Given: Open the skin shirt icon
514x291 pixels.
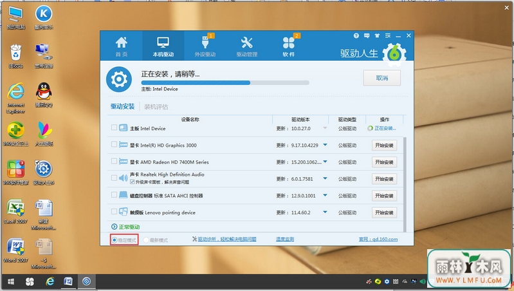Looking at the screenshot, I should point(377,35).
